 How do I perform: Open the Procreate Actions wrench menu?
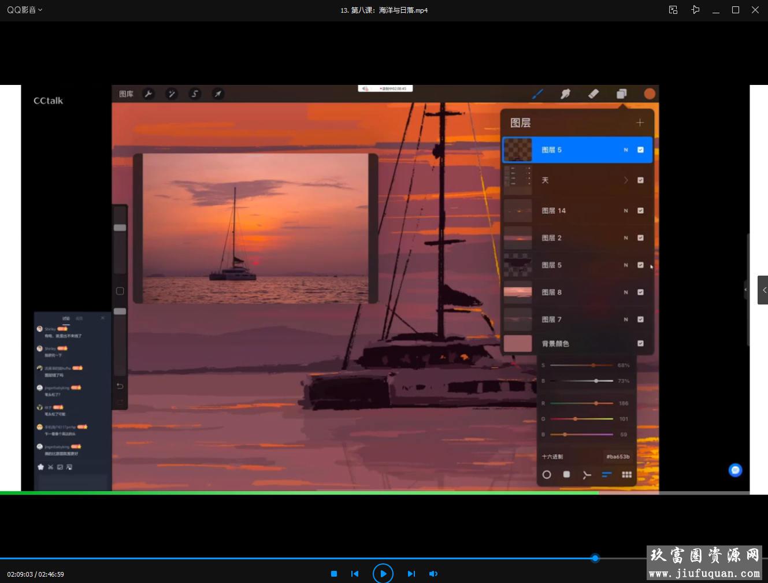tap(149, 94)
